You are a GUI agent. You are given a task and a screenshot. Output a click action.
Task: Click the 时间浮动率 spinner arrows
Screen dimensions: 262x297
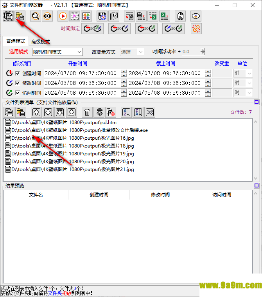click(203, 52)
